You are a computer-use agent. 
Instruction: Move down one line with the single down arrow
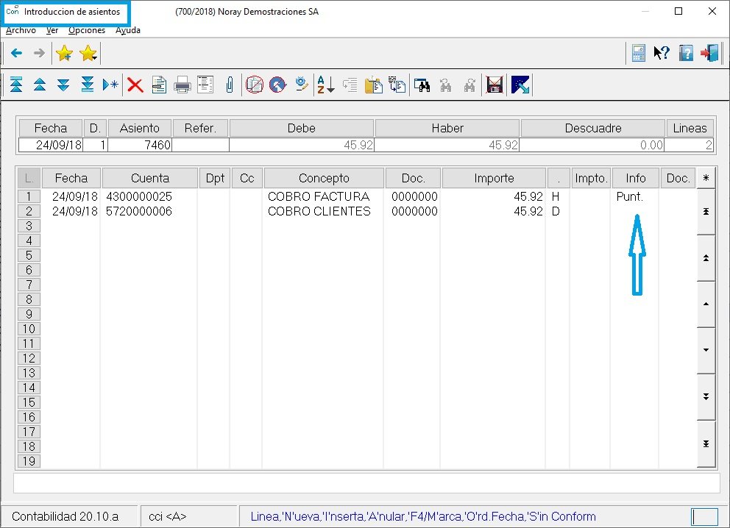[706, 350]
